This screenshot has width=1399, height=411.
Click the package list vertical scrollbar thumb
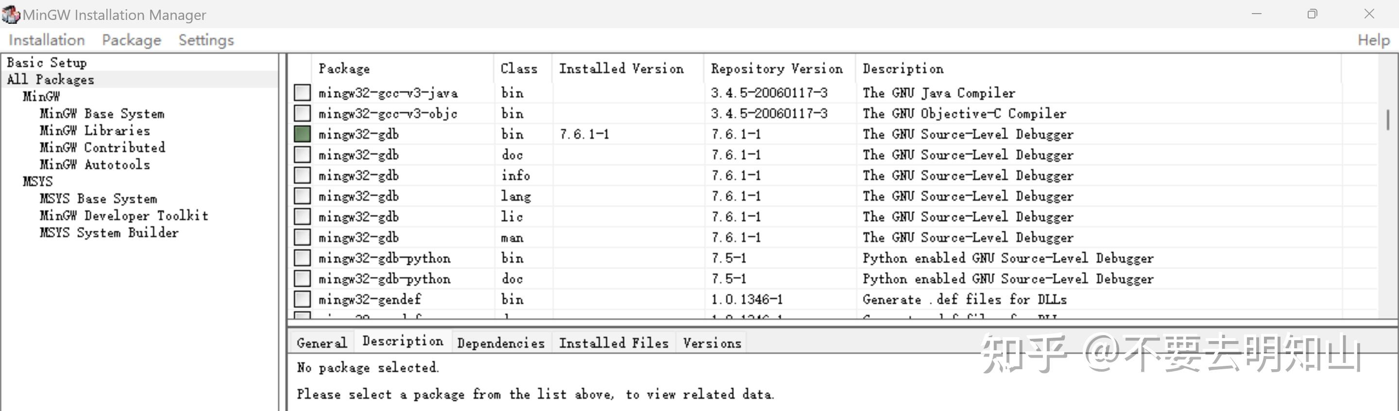[1388, 120]
